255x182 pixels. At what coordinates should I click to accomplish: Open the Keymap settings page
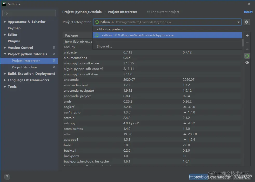[14, 28]
